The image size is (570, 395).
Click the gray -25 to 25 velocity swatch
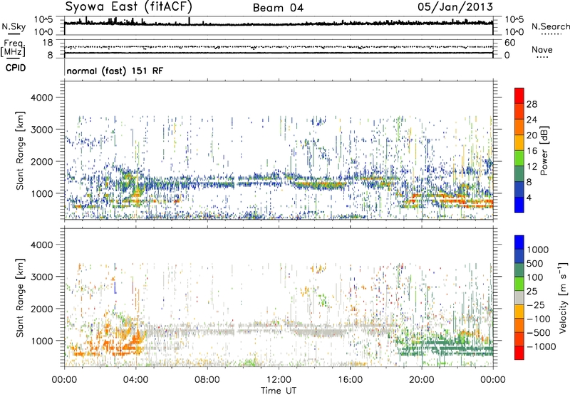(x=519, y=298)
